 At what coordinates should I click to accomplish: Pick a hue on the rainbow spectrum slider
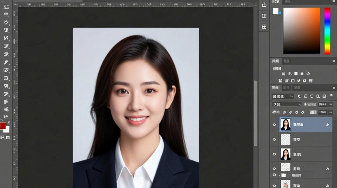(327, 31)
